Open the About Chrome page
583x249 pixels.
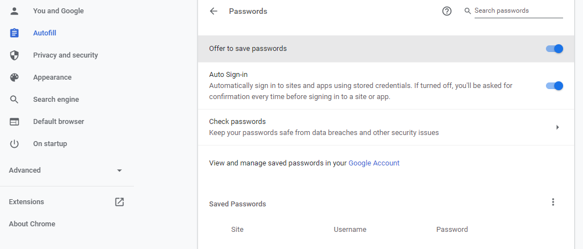click(32, 224)
